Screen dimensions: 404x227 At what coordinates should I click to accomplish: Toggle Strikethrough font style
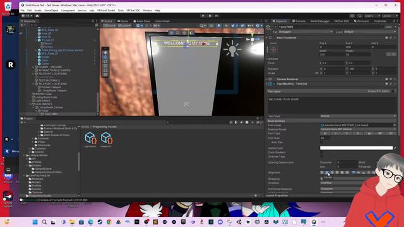point(358,134)
